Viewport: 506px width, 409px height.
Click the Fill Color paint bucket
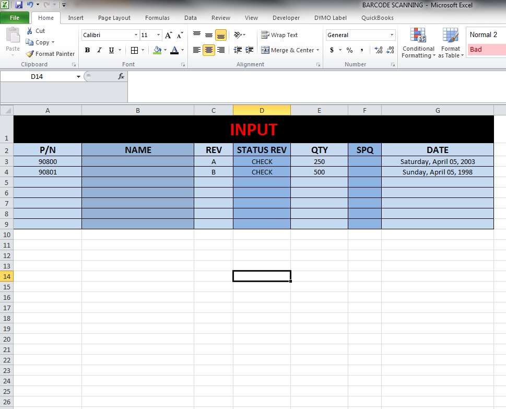pyautogui.click(x=157, y=50)
